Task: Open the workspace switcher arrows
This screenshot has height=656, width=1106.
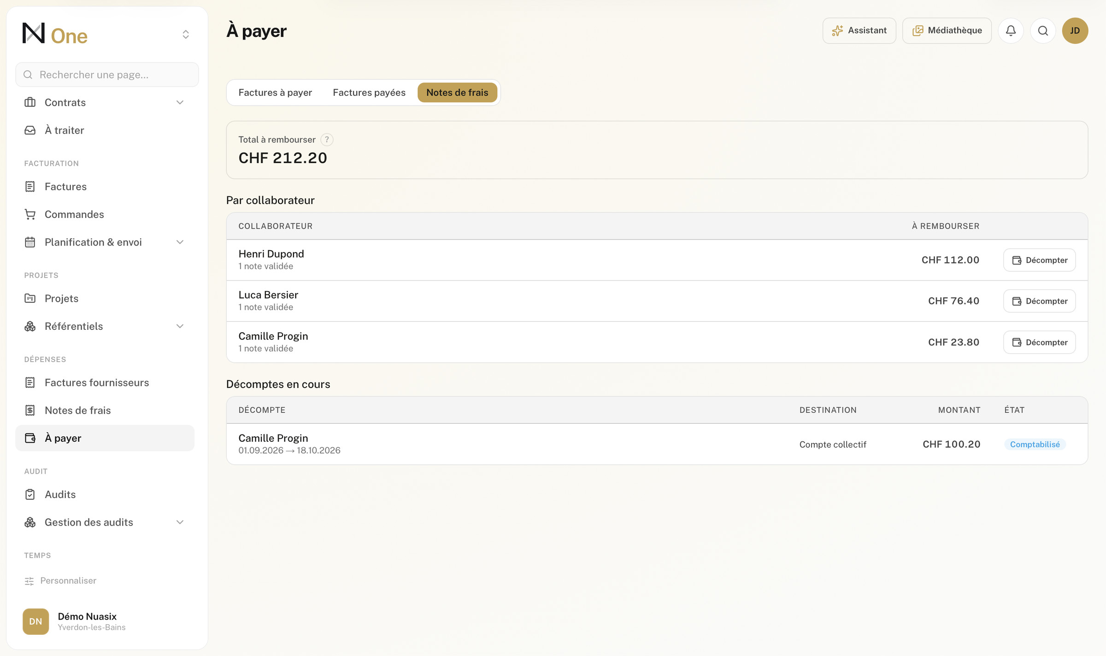Action: pos(186,35)
